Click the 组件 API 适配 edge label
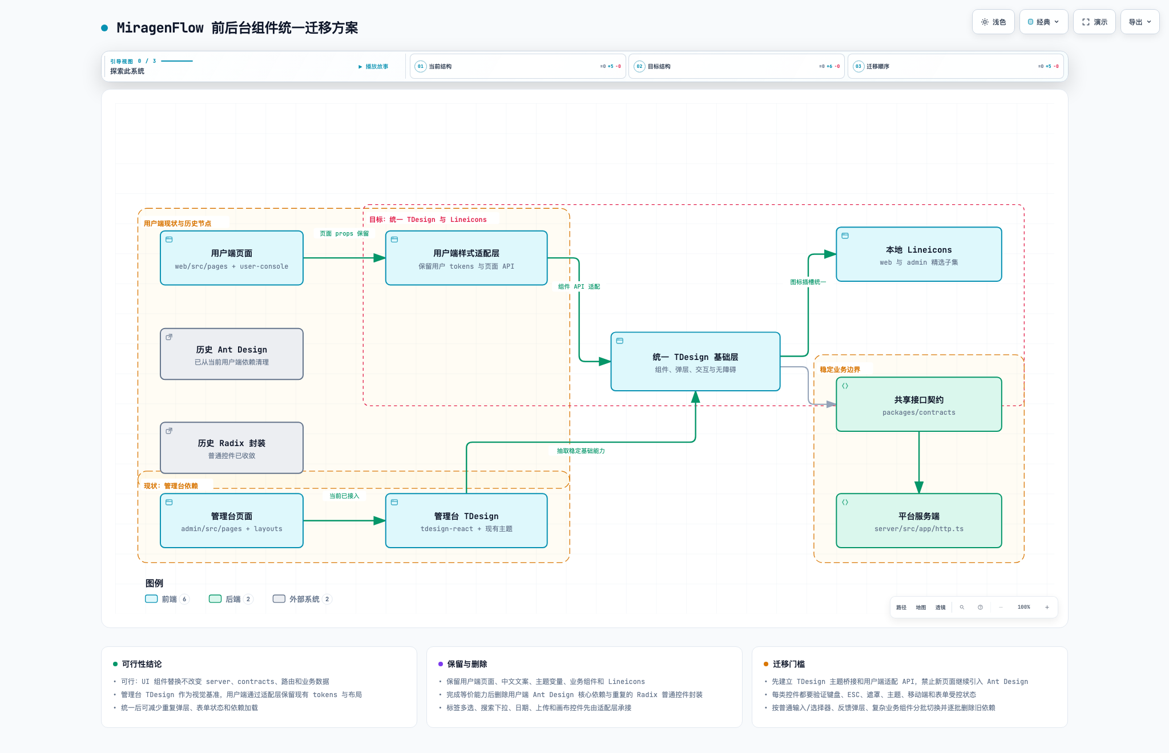This screenshot has width=1169, height=753. pyautogui.click(x=579, y=287)
